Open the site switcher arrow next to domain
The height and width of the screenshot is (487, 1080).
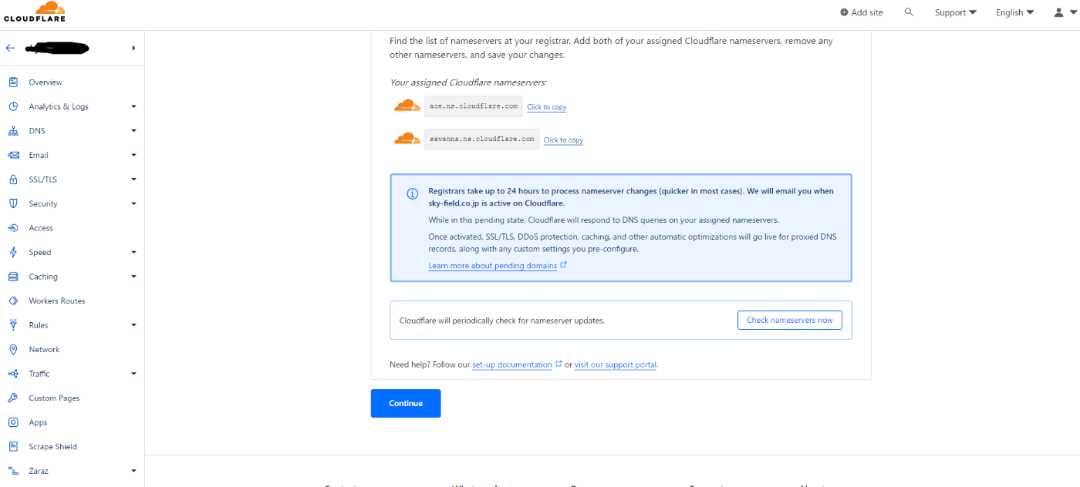point(133,48)
